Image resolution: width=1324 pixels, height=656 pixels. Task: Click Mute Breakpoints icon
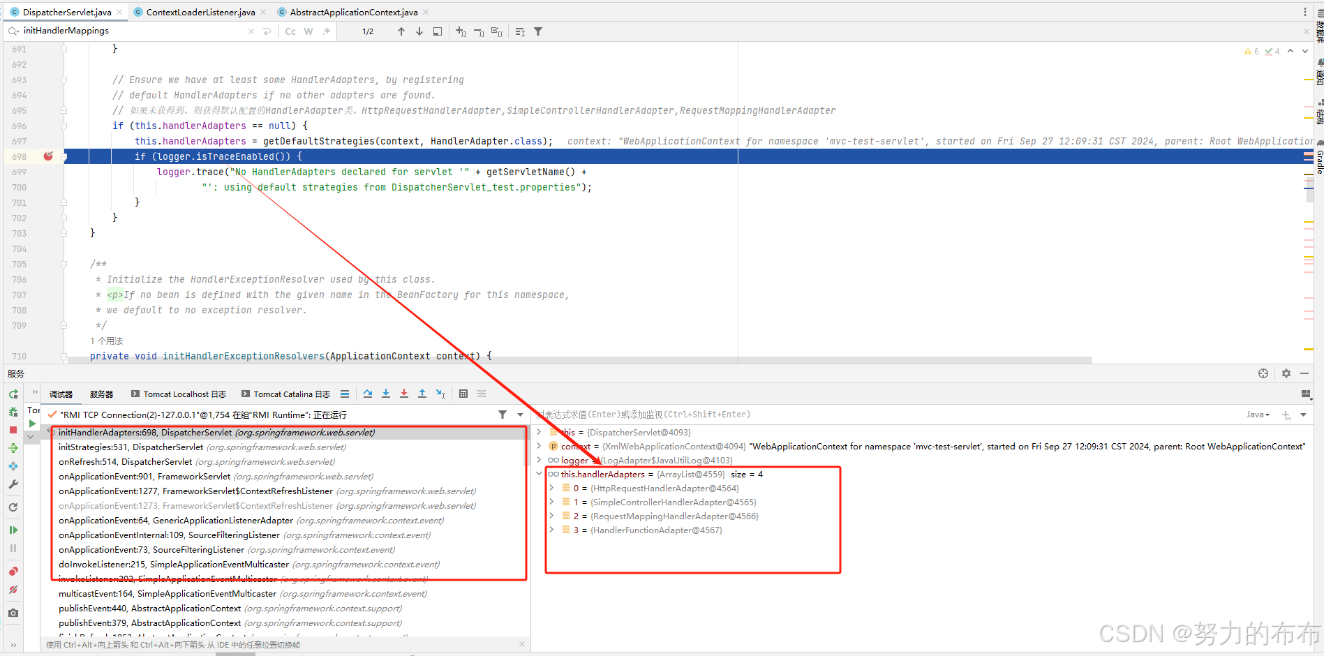[x=13, y=590]
